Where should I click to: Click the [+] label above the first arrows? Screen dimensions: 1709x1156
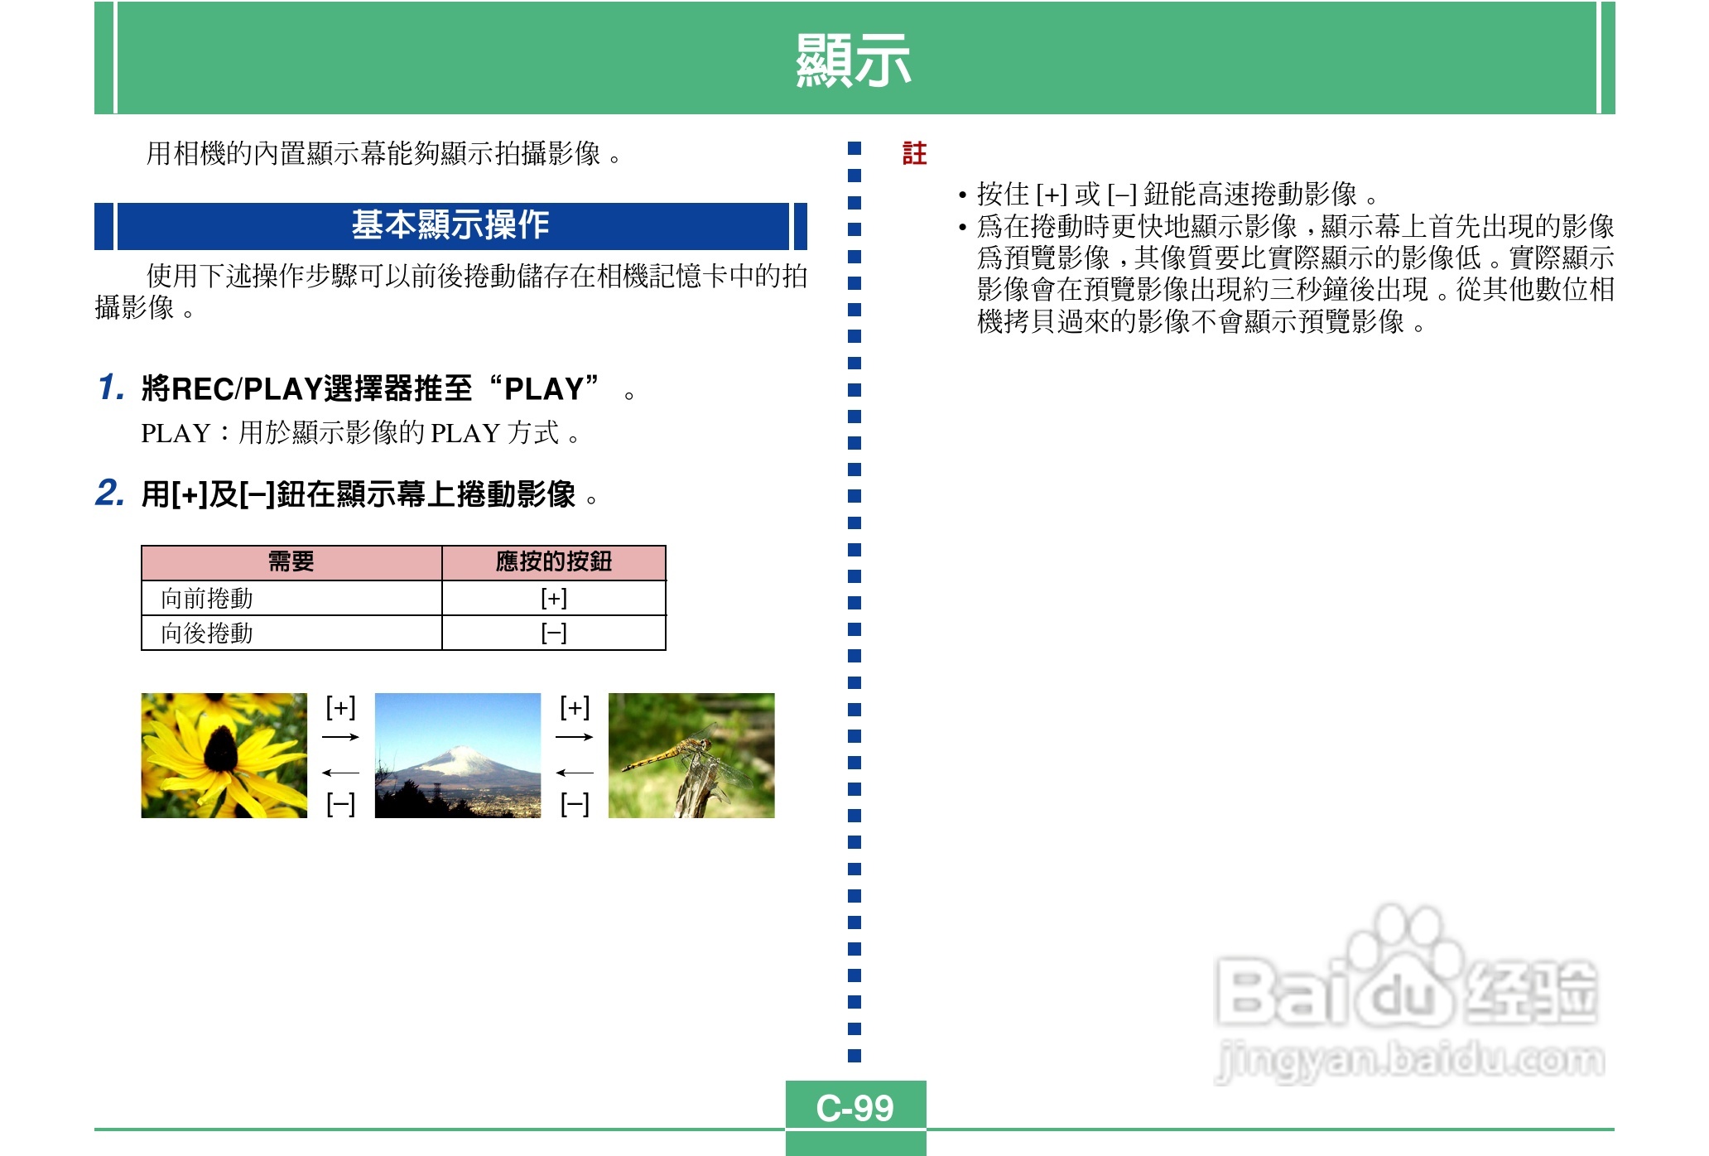click(x=340, y=707)
